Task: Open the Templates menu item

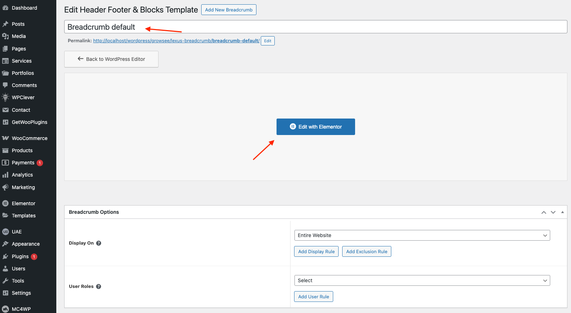Action: tap(24, 216)
